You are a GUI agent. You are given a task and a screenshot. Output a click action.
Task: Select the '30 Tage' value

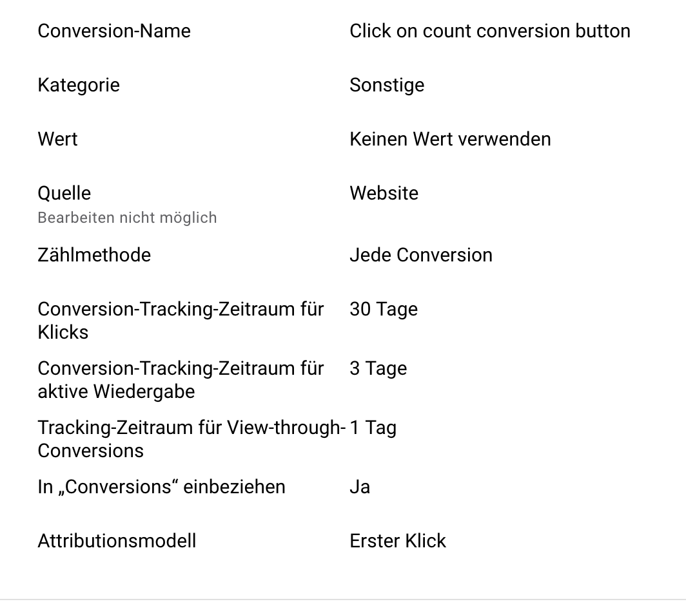tap(384, 309)
